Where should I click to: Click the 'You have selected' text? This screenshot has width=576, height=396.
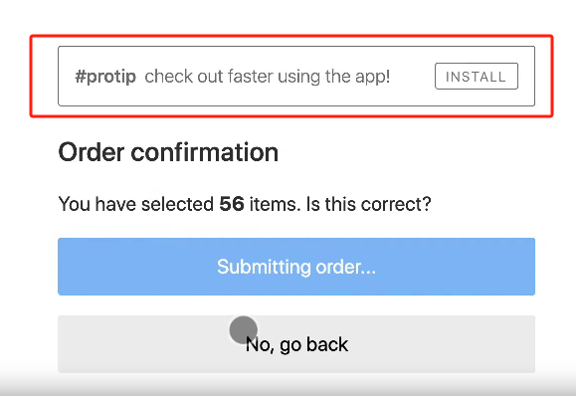(136, 204)
